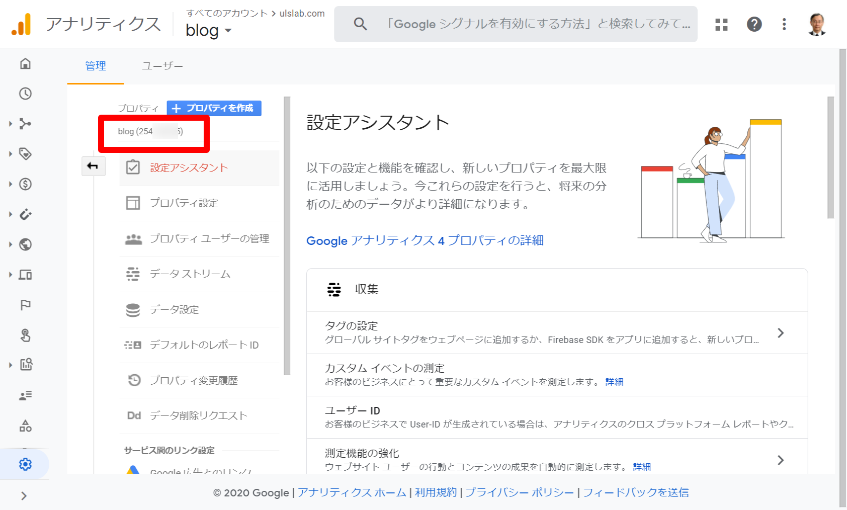Screen dimensions: 847x510
Task: Open the Help question mark icon
Action: pos(754,24)
